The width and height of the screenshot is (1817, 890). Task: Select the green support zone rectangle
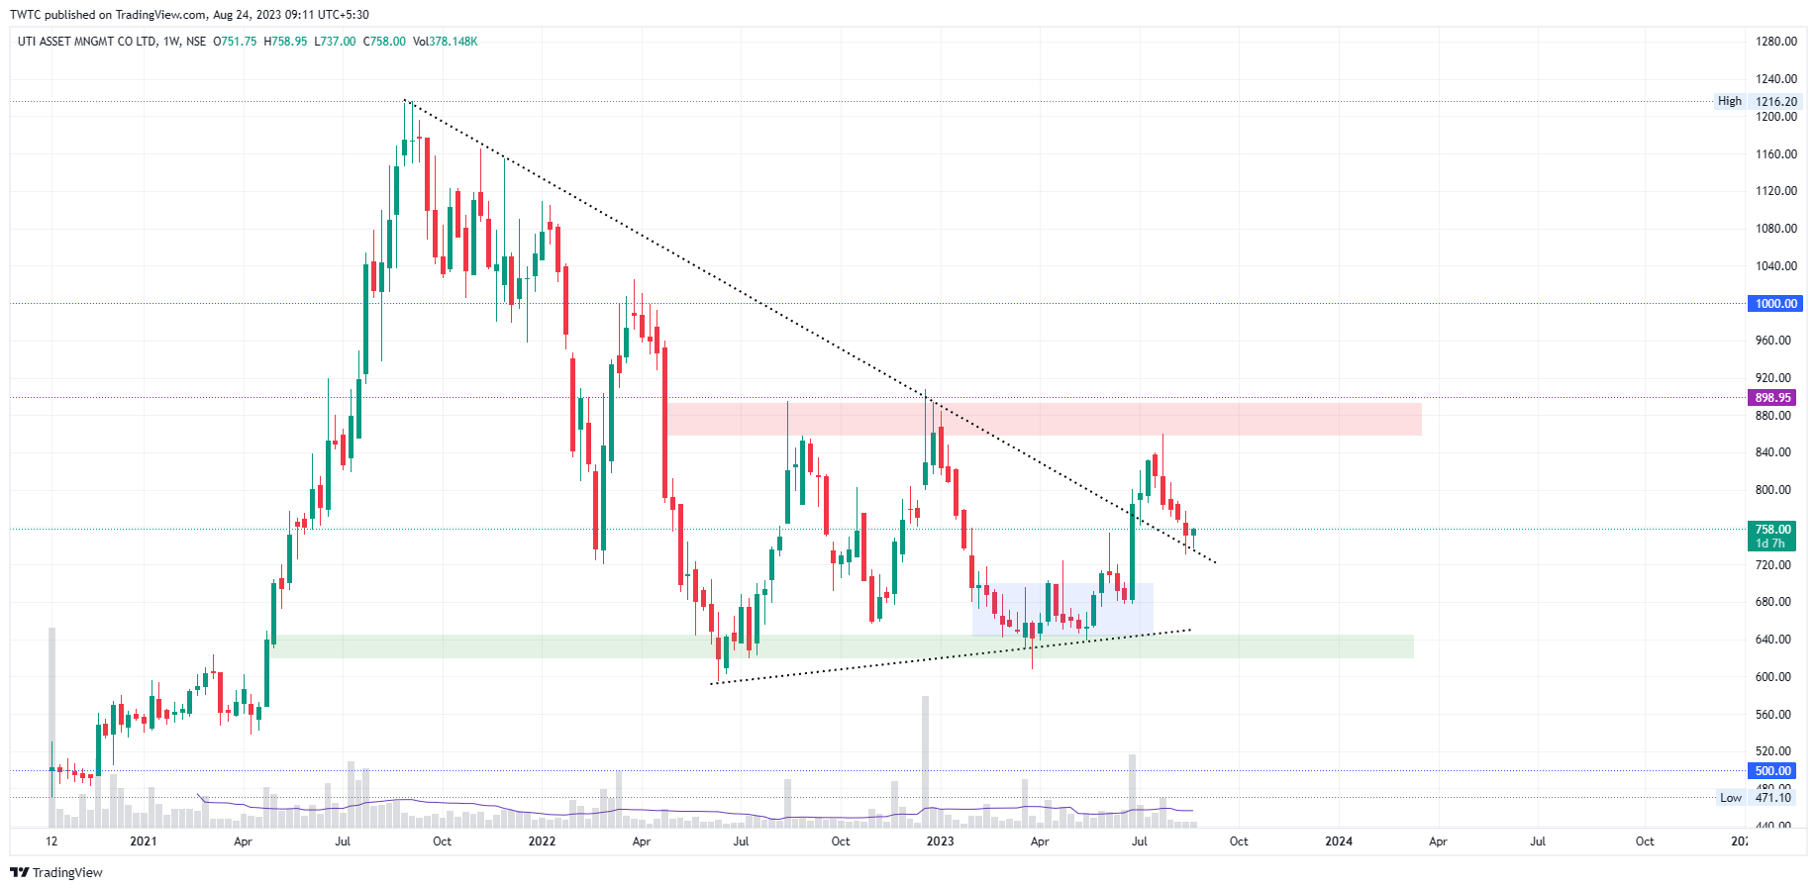(x=842, y=646)
